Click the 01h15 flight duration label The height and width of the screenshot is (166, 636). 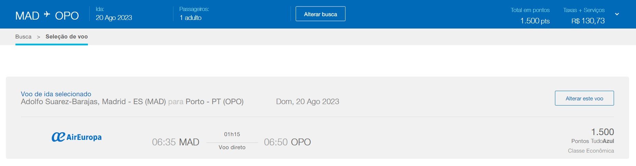click(x=232, y=134)
